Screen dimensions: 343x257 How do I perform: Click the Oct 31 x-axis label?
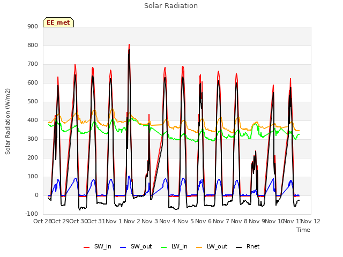tap(96, 221)
